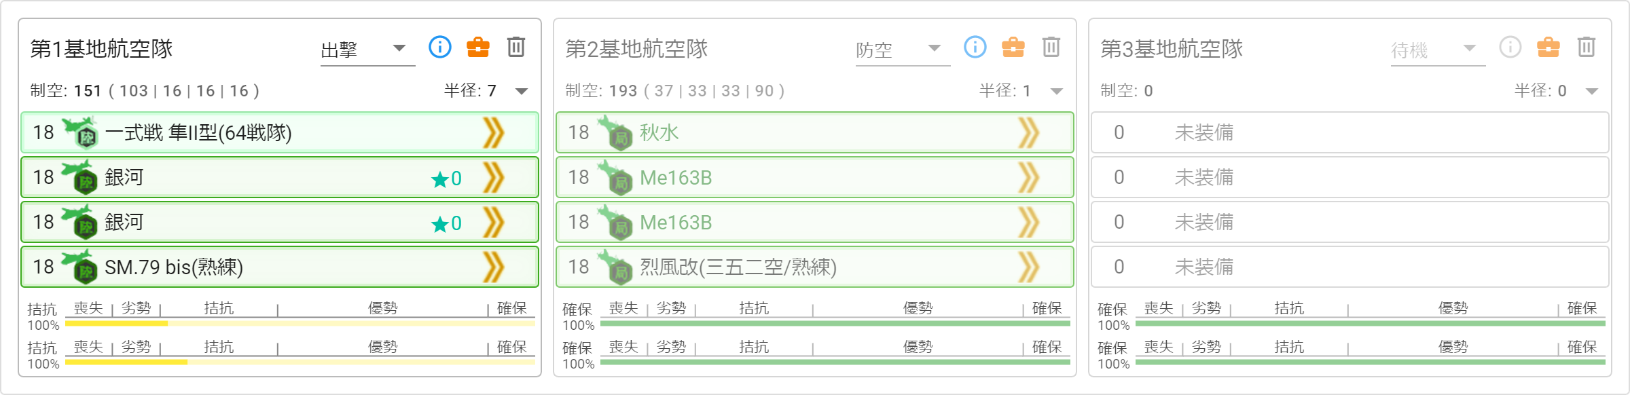This screenshot has width=1630, height=395.
Task: Select the 烈風改(三五二空/熟練) equipment slot
Action: tap(815, 267)
